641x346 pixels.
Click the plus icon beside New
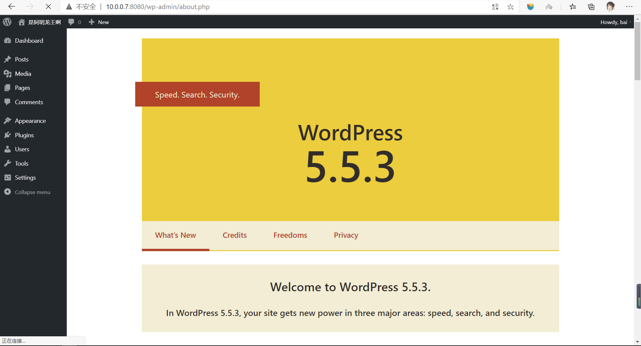91,22
